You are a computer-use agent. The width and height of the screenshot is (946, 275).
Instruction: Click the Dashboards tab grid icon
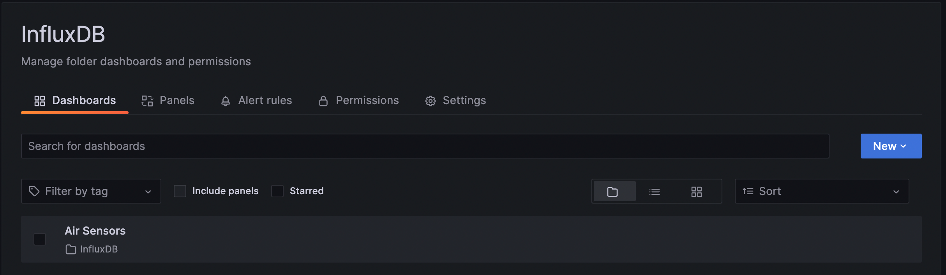pyautogui.click(x=39, y=100)
